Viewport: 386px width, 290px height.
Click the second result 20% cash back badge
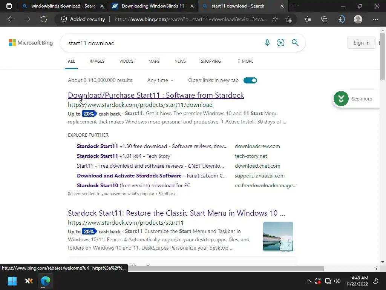click(x=89, y=231)
